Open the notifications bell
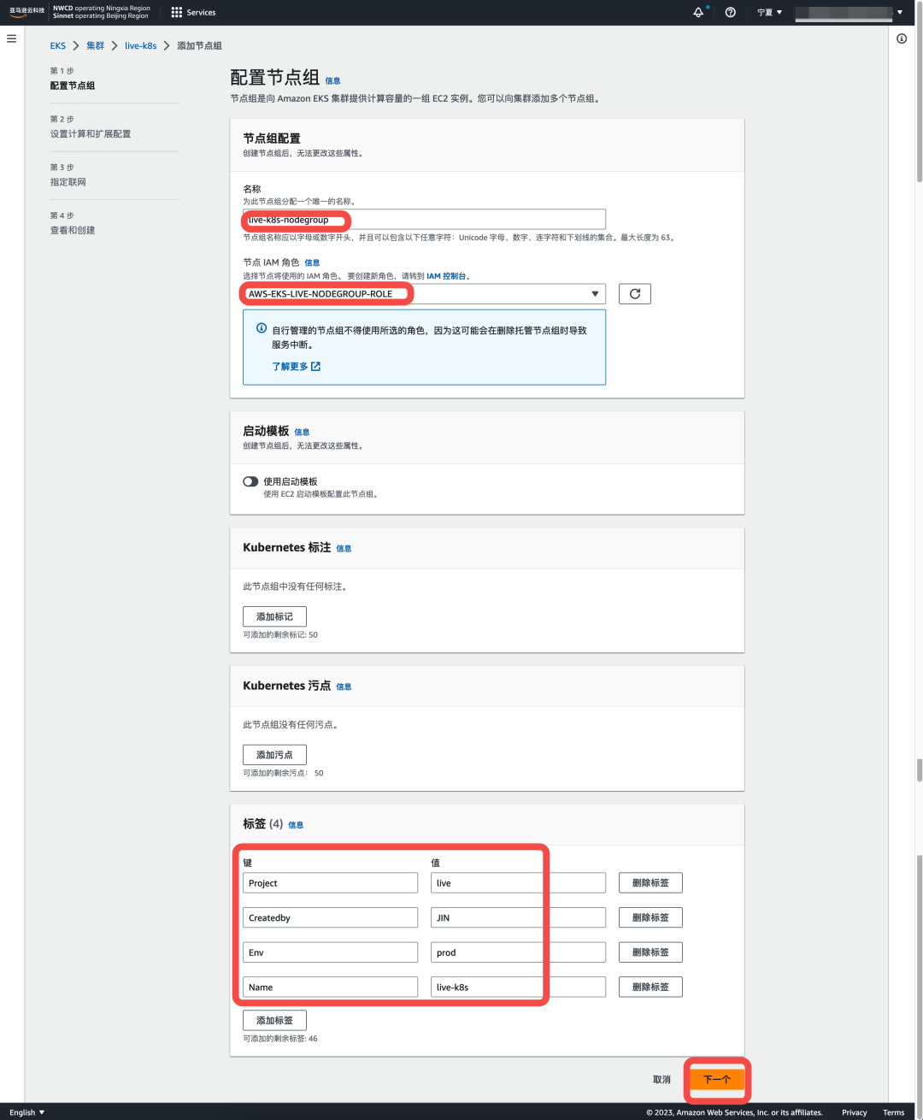The image size is (923, 1120). (x=699, y=12)
